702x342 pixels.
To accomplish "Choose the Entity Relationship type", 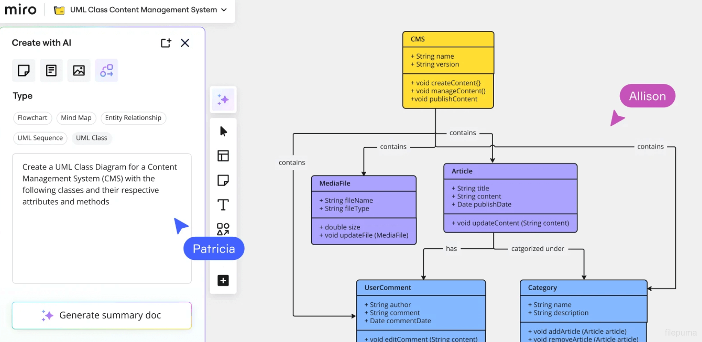I will 133,118.
